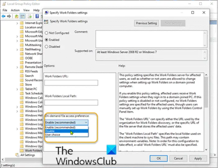Expand the NetMeeting tree node

point(17,50)
